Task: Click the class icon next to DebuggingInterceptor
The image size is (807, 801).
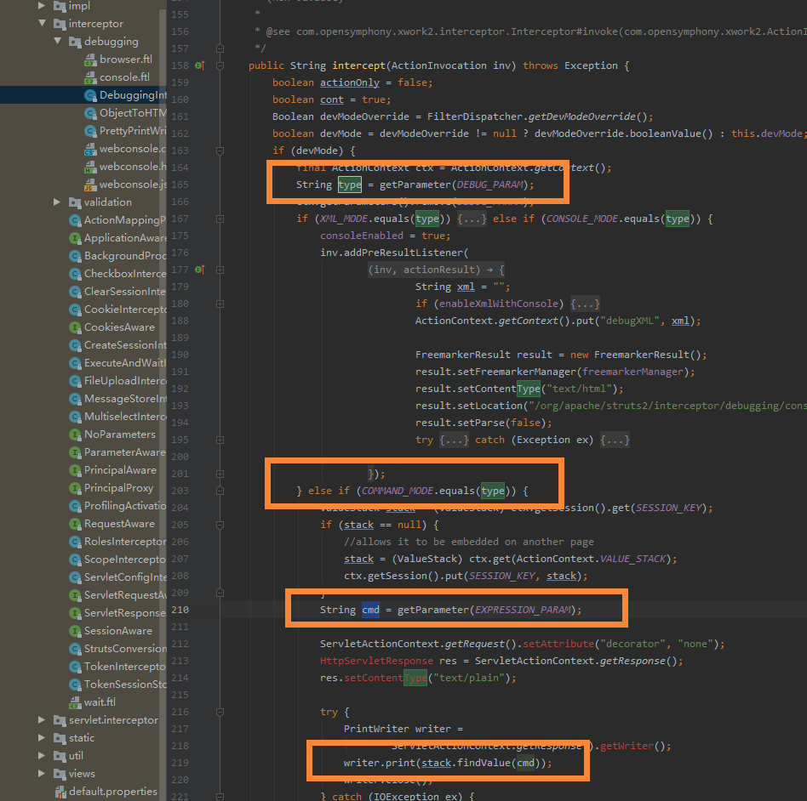Action: coord(89,94)
